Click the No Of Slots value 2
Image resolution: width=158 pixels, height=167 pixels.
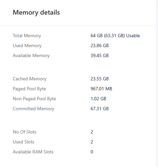click(x=92, y=132)
